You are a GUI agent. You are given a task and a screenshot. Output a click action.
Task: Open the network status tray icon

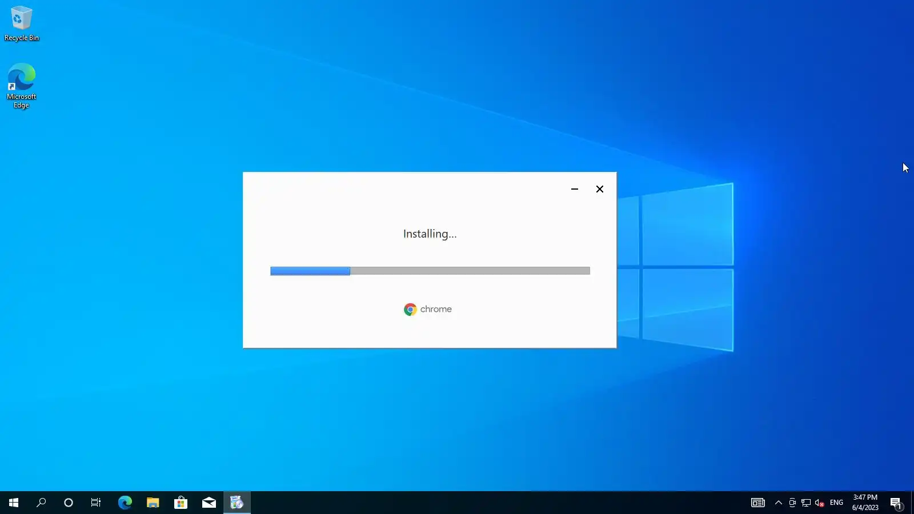click(806, 503)
